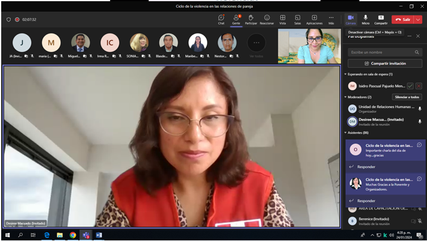Change layout using Vista

point(283,20)
